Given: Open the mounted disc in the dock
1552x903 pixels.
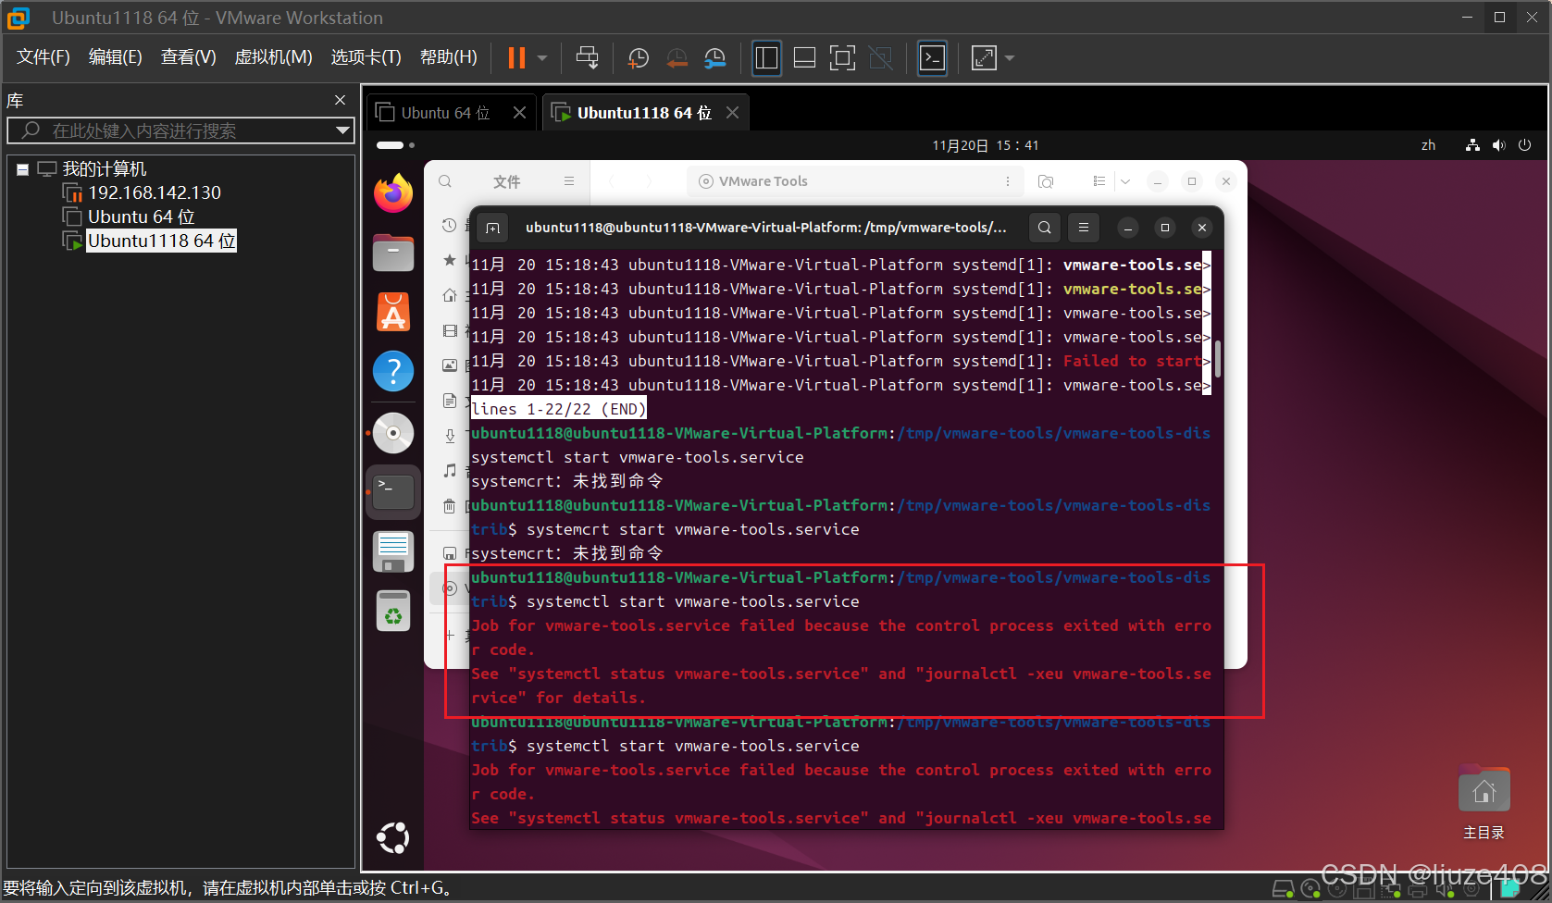Looking at the screenshot, I should pos(393,433).
